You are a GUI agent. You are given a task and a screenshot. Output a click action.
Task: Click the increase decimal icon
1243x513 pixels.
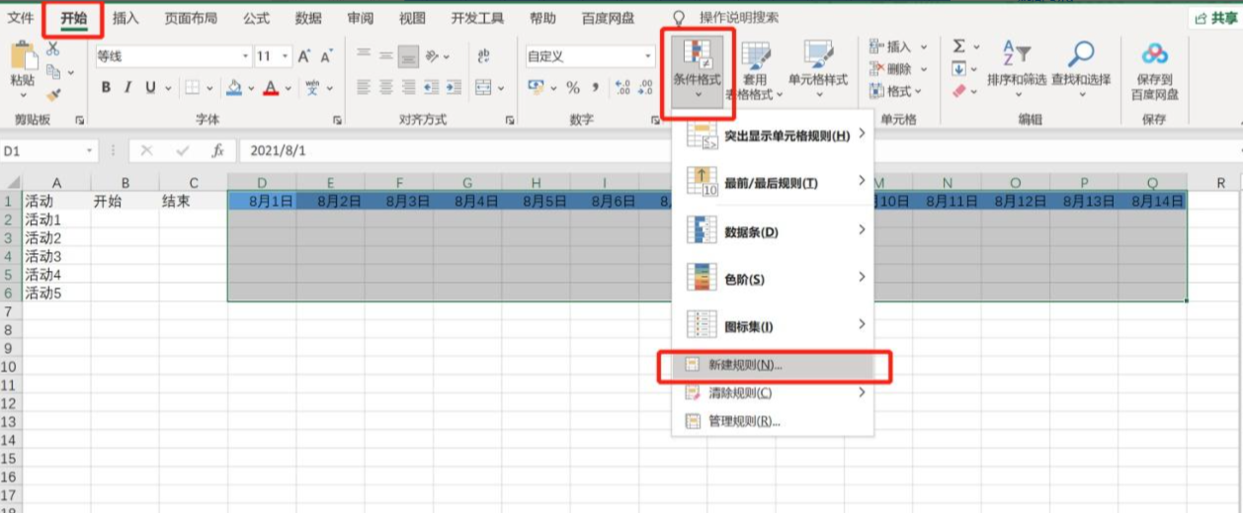coord(621,87)
